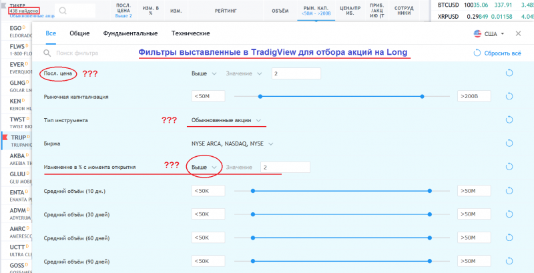Select the UCTT ticker row
Viewport: 534px width, 273px height.
coord(16,250)
